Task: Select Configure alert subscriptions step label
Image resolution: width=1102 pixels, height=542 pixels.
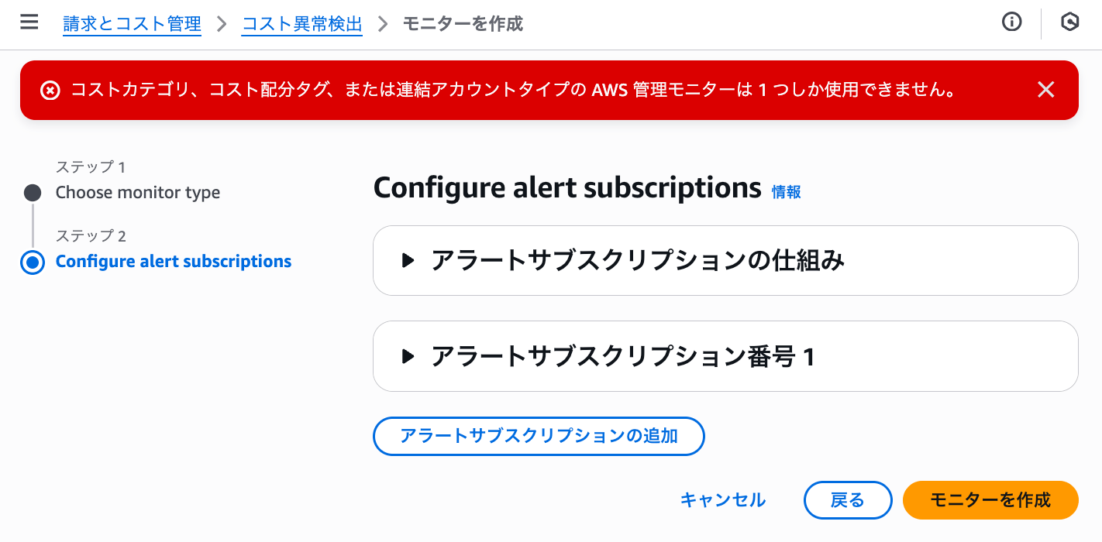Action: click(174, 262)
